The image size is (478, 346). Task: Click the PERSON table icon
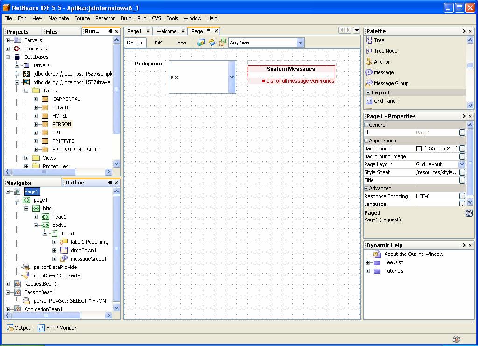coord(45,124)
